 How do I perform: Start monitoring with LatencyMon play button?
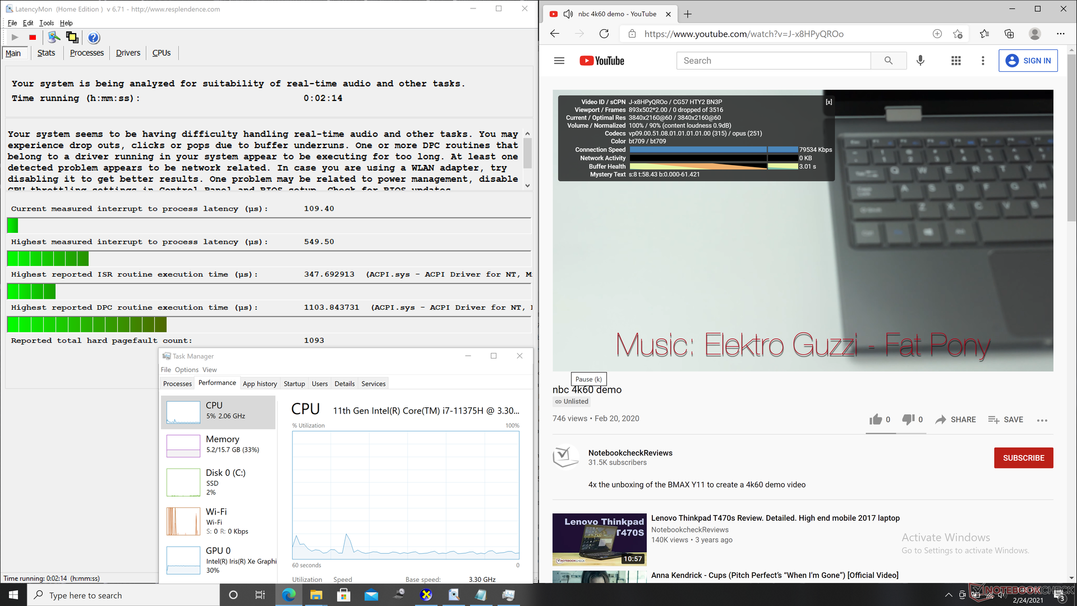coord(15,38)
